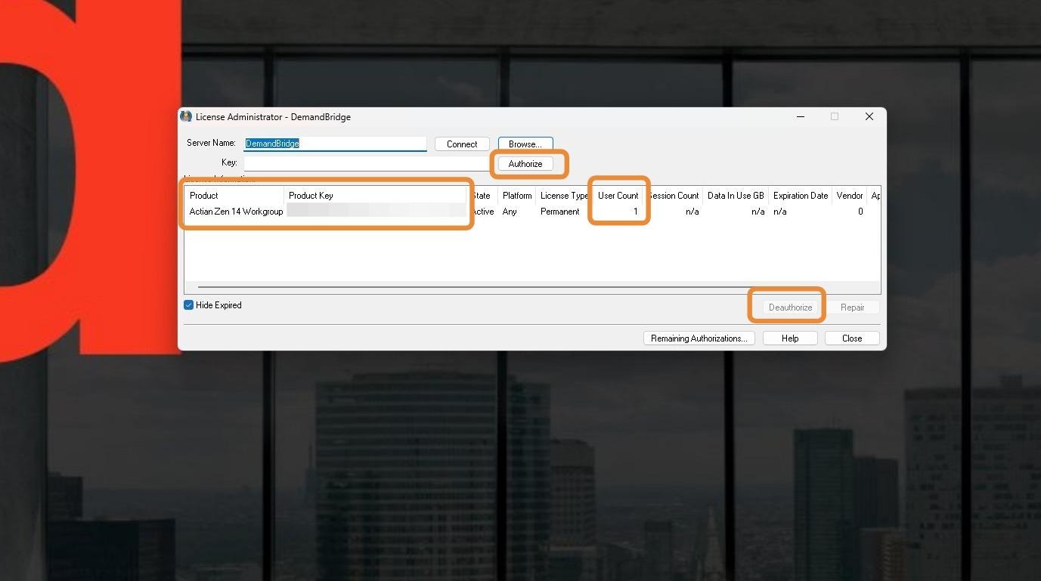Maximize the License Administrator window
Viewport: 1041px width, 581px height.
tap(835, 116)
